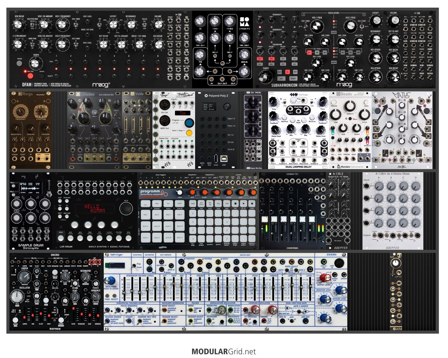Click the 'oct down' button on Programm
Viewport: 448px width, 358px height.
pos(201,203)
